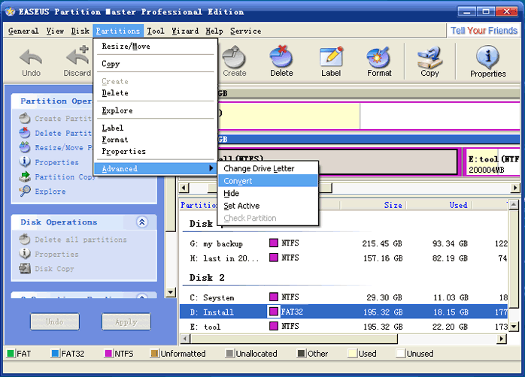
Task: Select Explore in Partitions menu
Action: (x=156, y=110)
